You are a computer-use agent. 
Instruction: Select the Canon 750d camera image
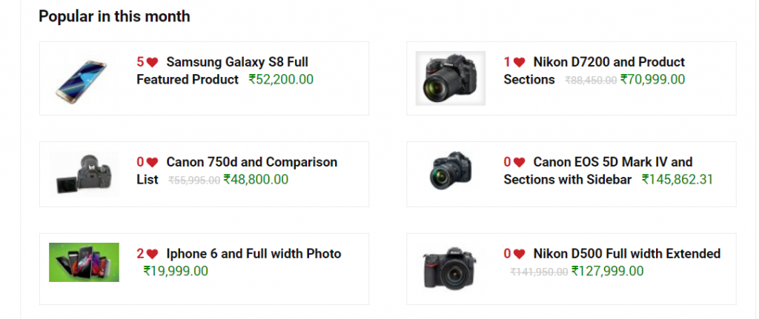84,175
